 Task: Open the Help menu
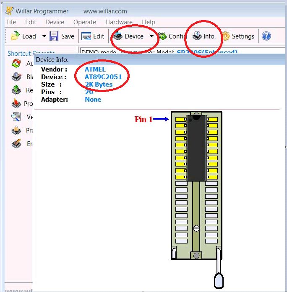149,22
